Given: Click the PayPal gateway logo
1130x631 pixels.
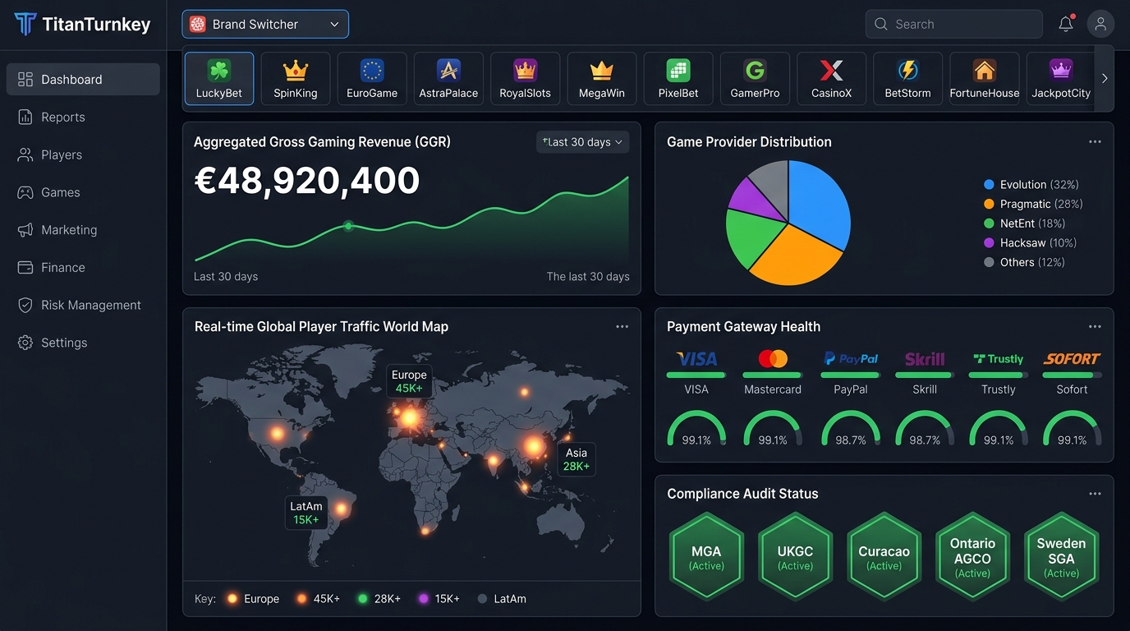Looking at the screenshot, I should click(x=851, y=359).
